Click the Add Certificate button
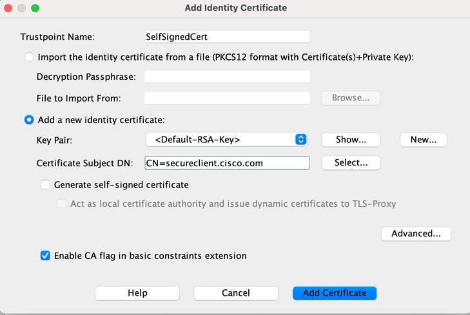Screen dimensions: 470x315 [335, 293]
